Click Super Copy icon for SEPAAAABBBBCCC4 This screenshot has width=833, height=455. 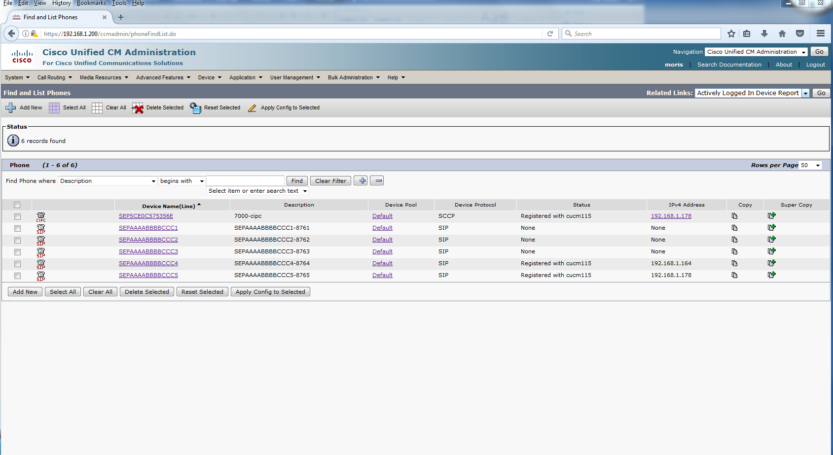[772, 263]
